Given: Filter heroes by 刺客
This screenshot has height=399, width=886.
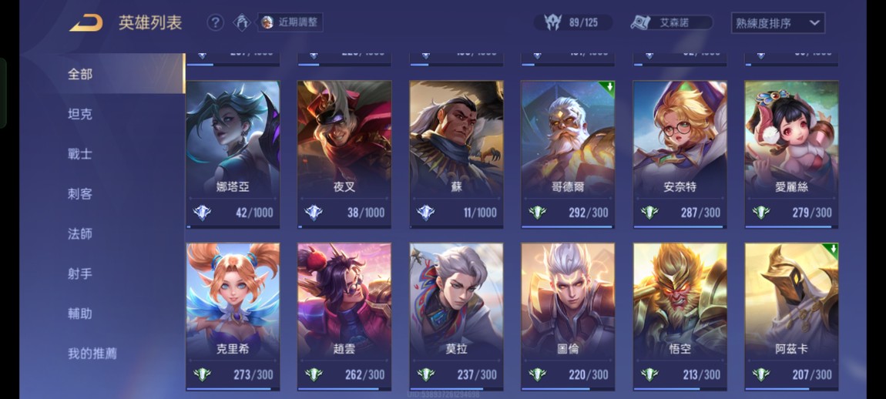Looking at the screenshot, I should (x=80, y=194).
